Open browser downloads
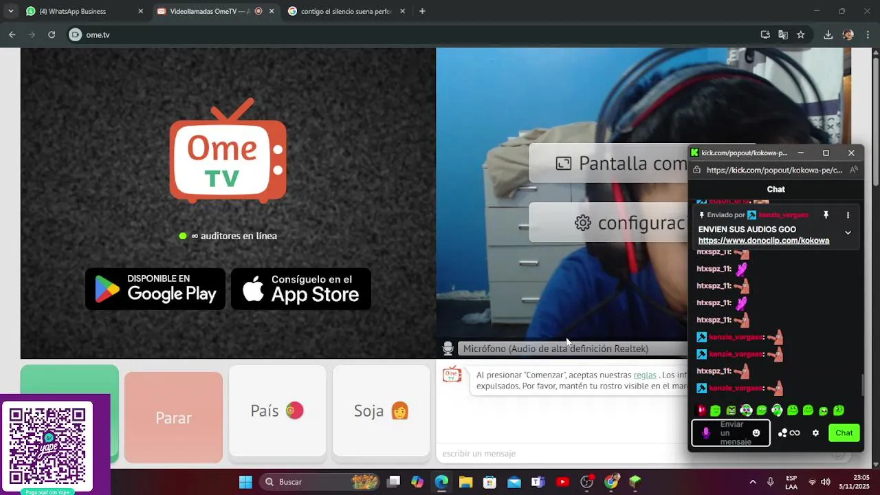Viewport: 880px width, 495px height. point(828,34)
